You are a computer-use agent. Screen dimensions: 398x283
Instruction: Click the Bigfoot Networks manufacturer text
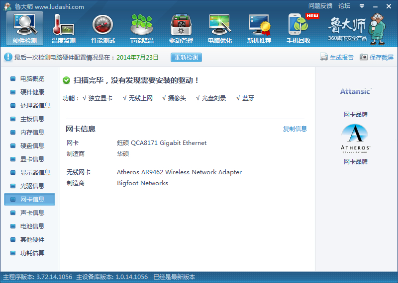coord(142,183)
